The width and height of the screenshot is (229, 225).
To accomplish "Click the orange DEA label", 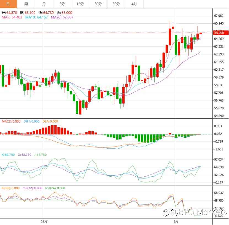I will pos(49,121).
